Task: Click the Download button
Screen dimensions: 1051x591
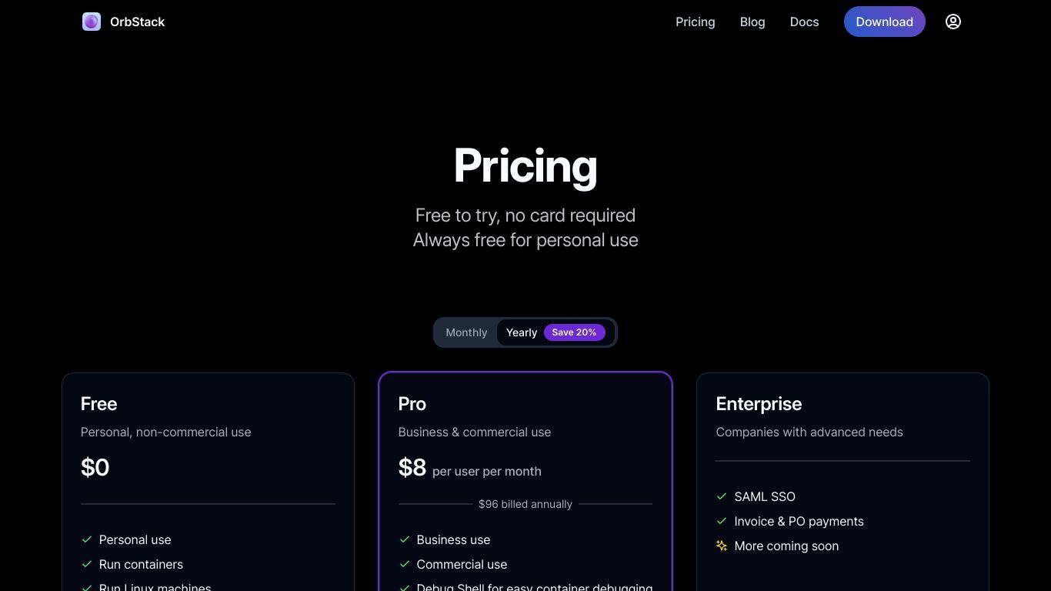Action: click(x=885, y=22)
